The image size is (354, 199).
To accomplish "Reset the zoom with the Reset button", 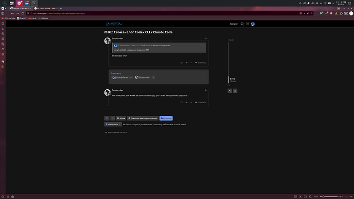I will (x=316, y=197).
